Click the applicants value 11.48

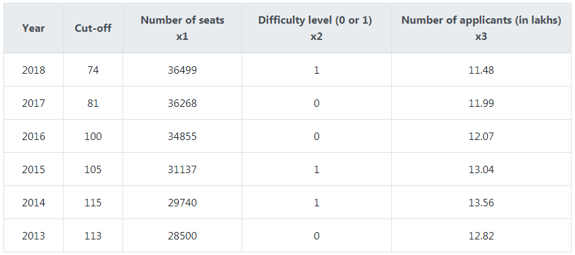(x=481, y=70)
